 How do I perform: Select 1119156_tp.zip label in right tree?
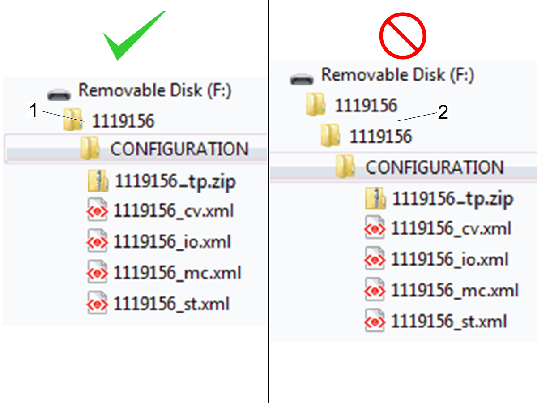[x=452, y=198]
